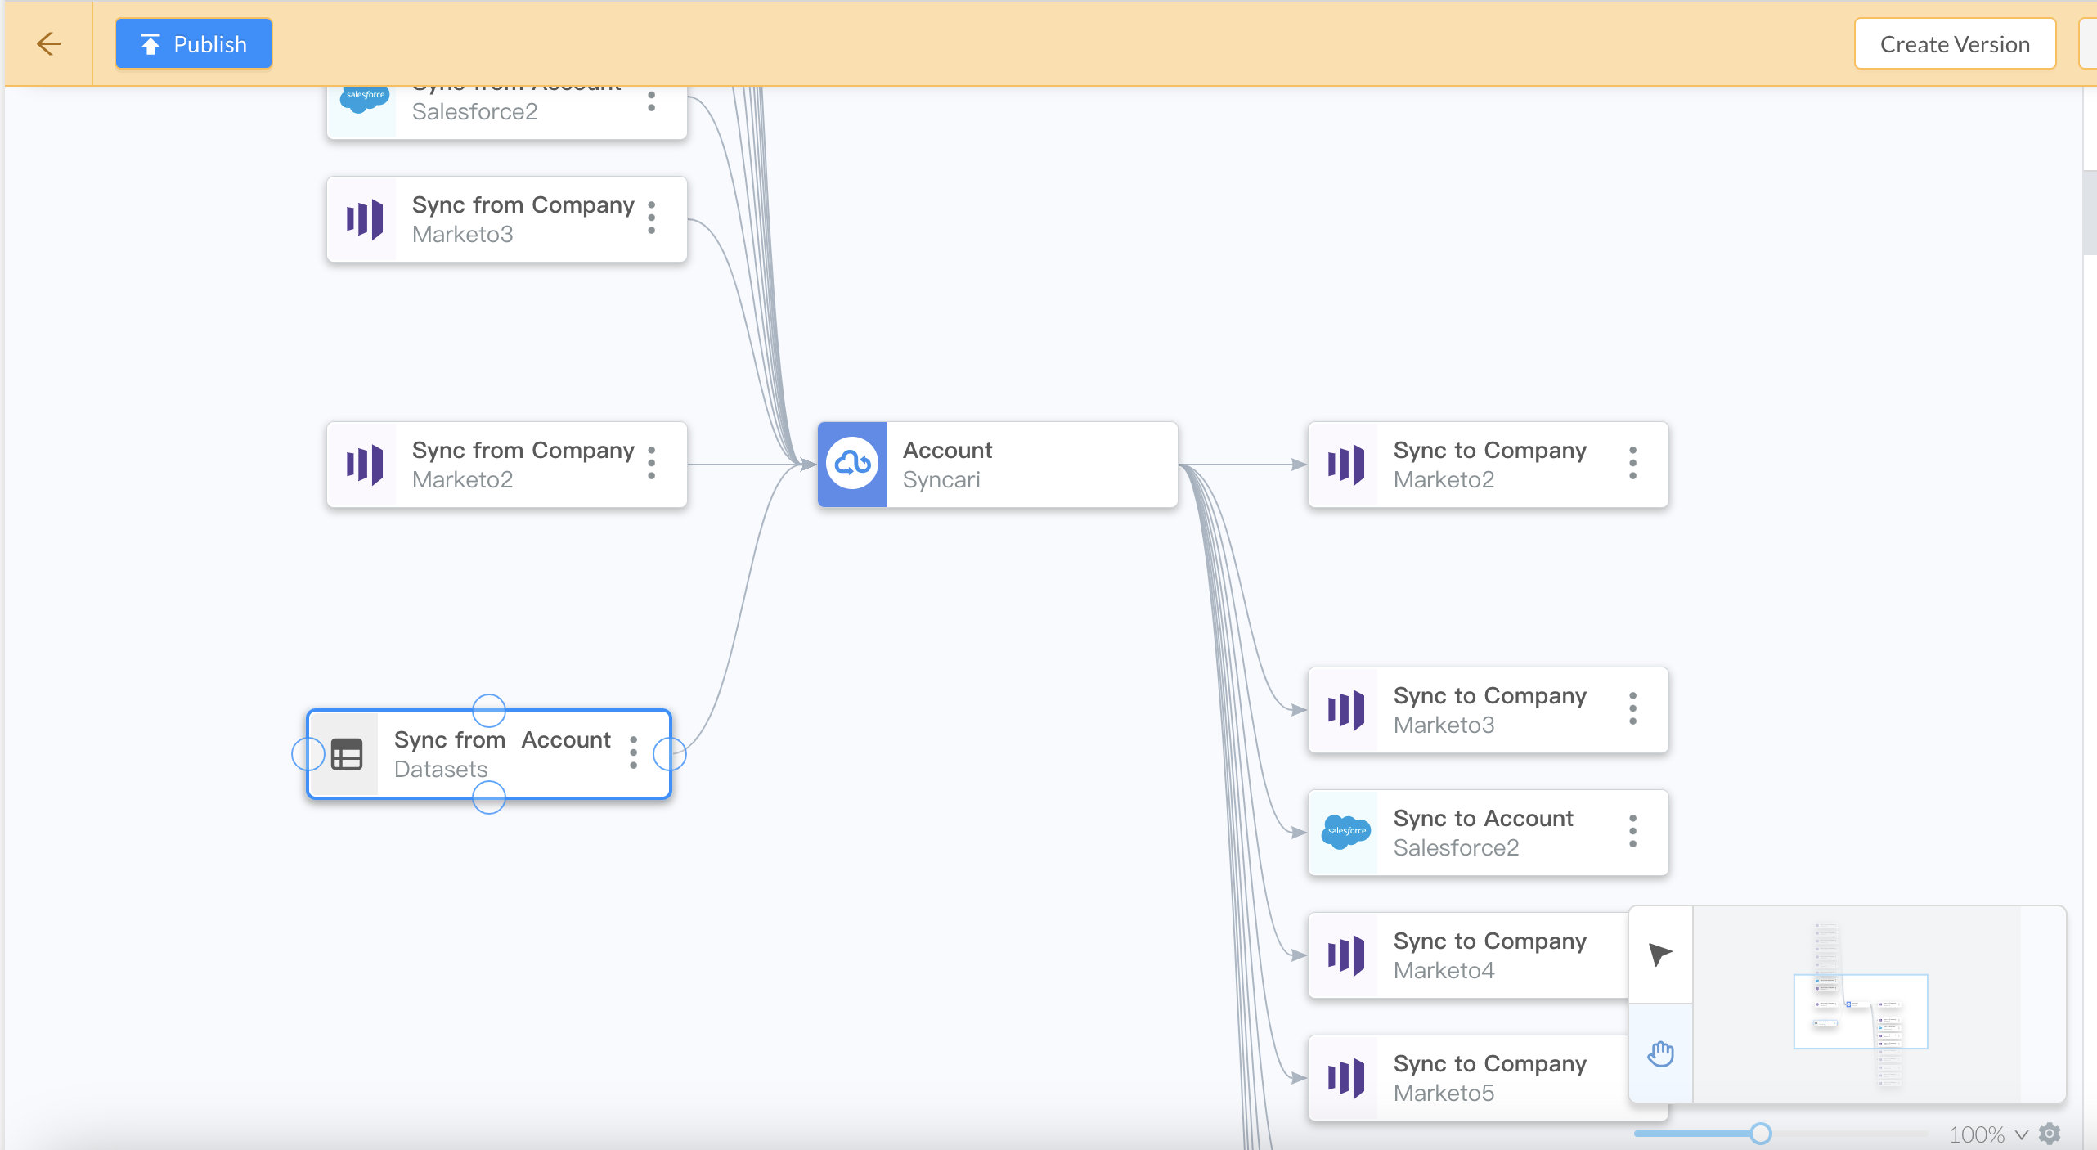Click left connector handle on Datasets node

308,754
